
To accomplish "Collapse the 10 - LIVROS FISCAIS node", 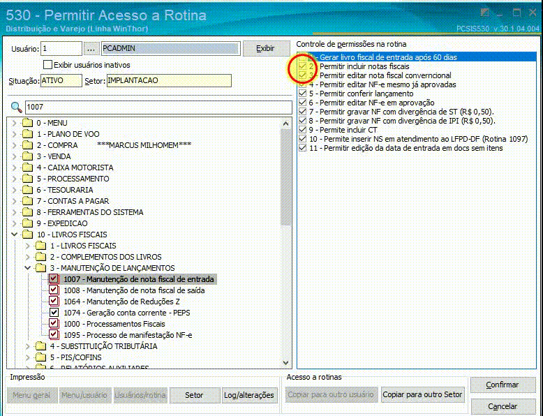I will coord(14,235).
